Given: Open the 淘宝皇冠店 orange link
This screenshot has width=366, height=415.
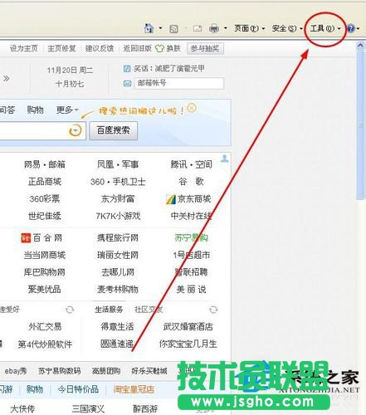Looking at the screenshot, I should [x=134, y=389].
